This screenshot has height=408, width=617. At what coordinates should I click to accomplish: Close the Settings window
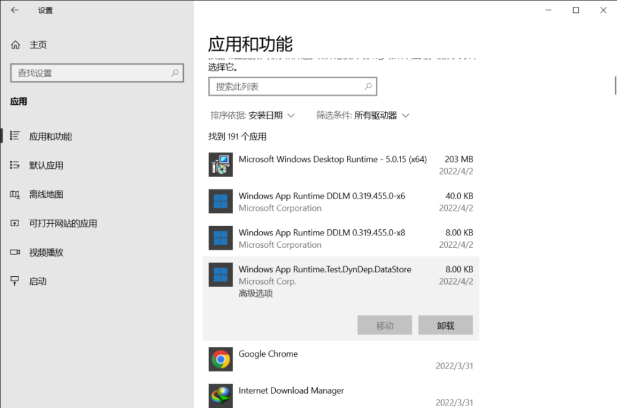click(603, 10)
